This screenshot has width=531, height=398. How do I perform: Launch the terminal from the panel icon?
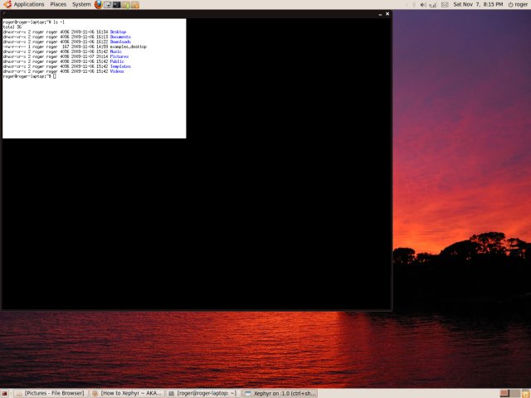pos(117,5)
